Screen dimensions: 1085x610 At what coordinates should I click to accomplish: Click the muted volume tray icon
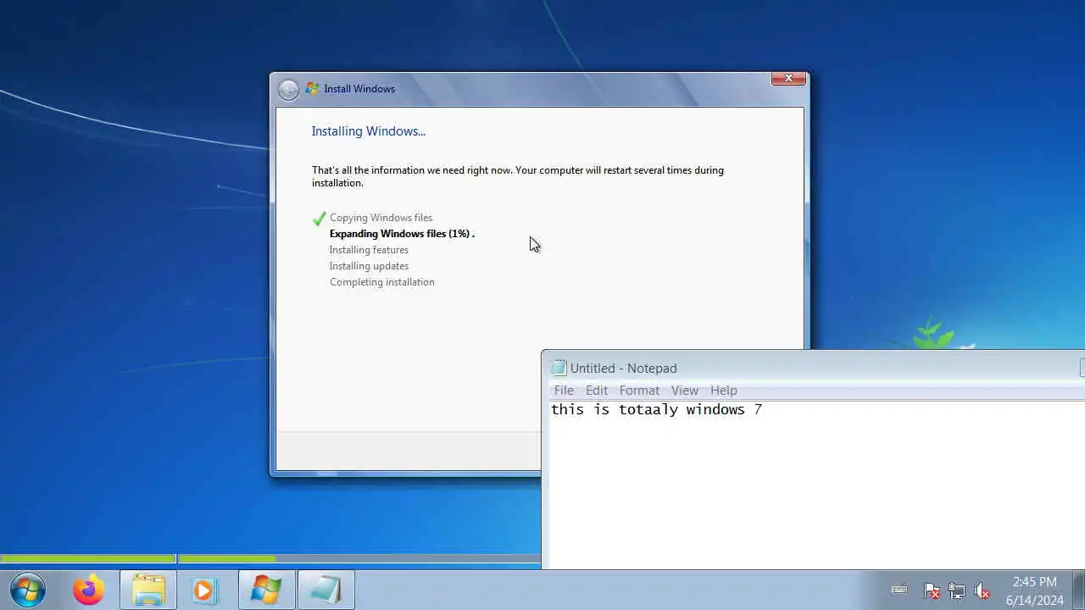click(x=982, y=591)
